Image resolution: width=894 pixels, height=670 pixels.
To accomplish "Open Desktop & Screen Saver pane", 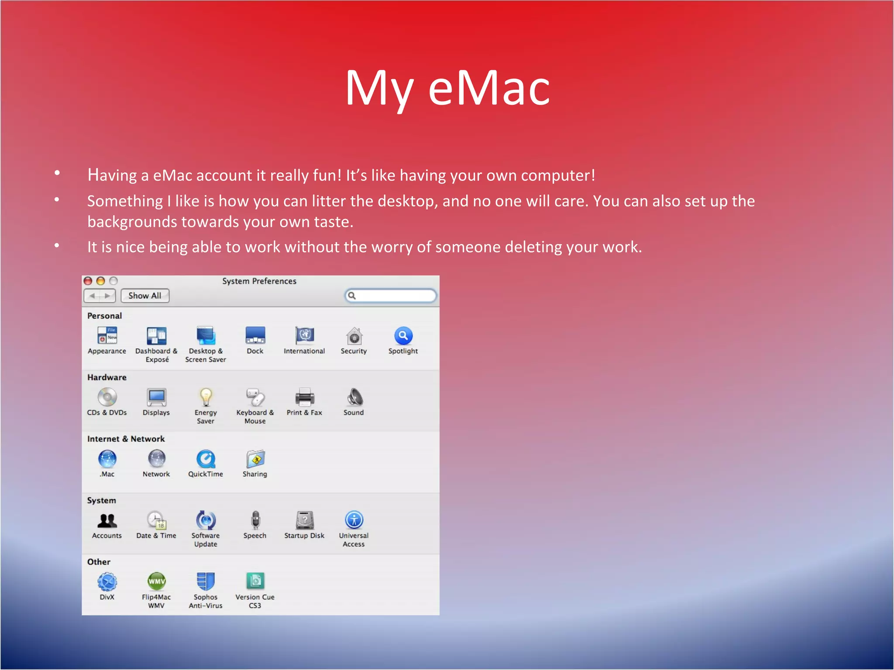I will click(x=206, y=336).
